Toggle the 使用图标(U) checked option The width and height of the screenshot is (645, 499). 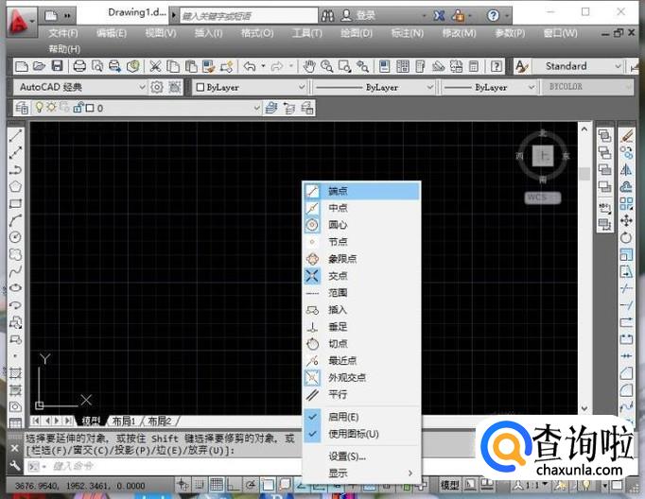coord(353,434)
